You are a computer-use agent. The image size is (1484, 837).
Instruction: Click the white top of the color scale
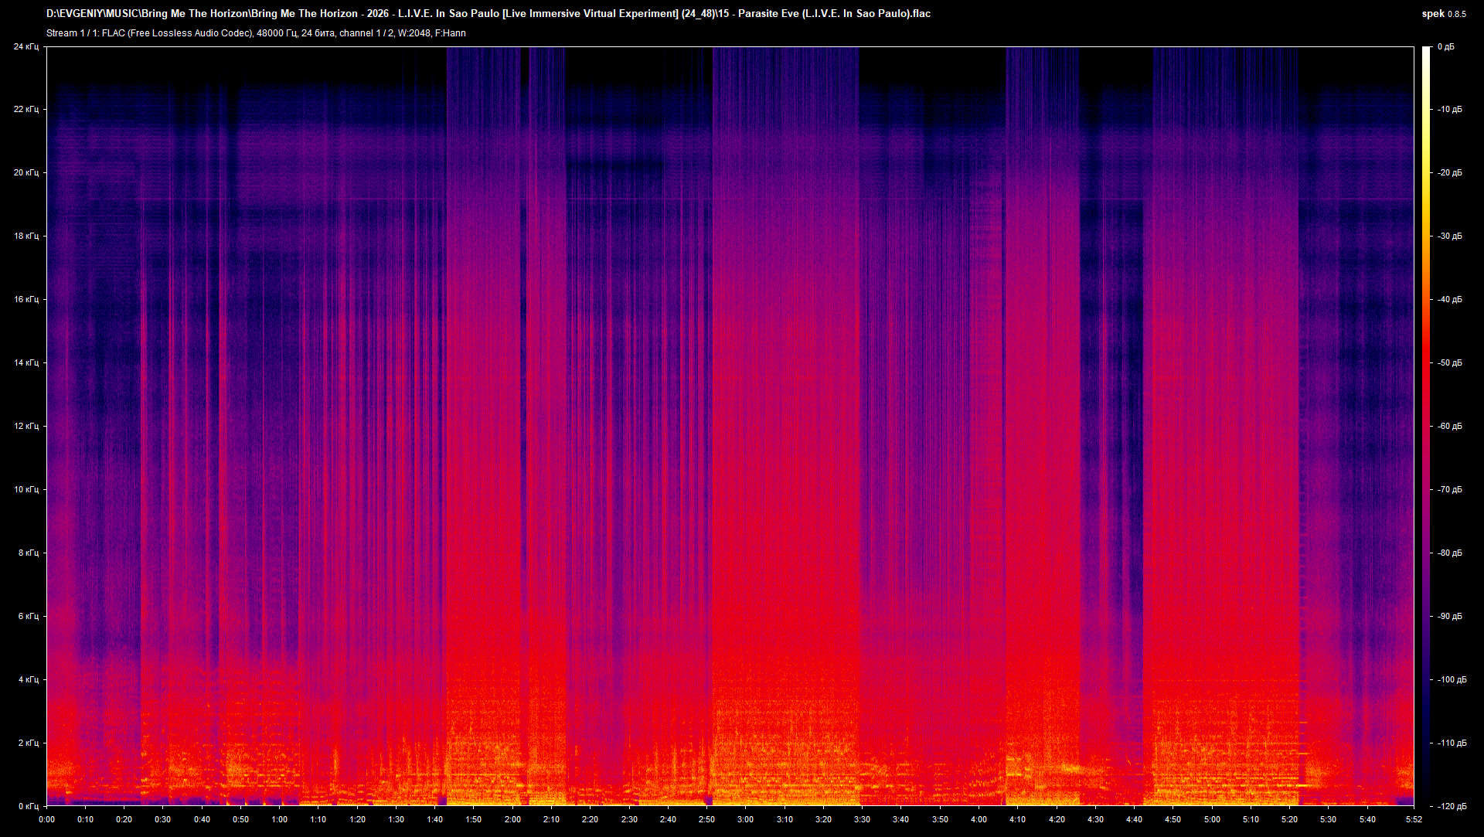point(1426,51)
